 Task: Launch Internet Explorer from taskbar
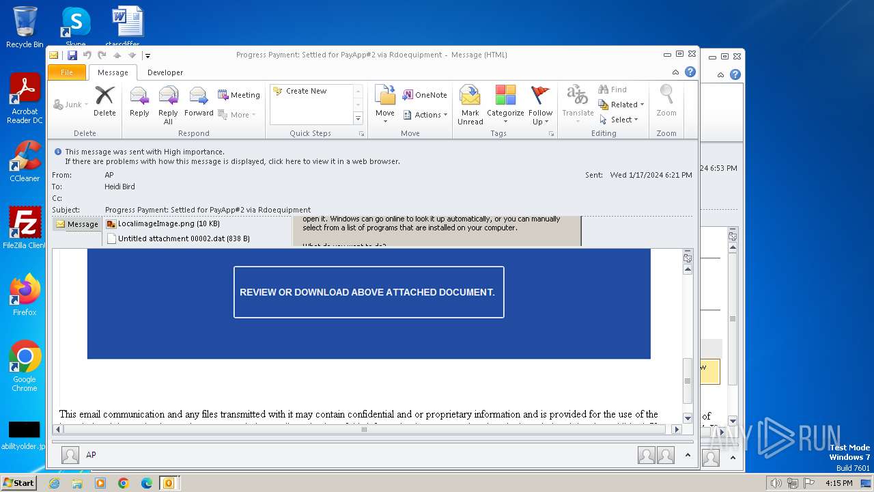(x=54, y=483)
